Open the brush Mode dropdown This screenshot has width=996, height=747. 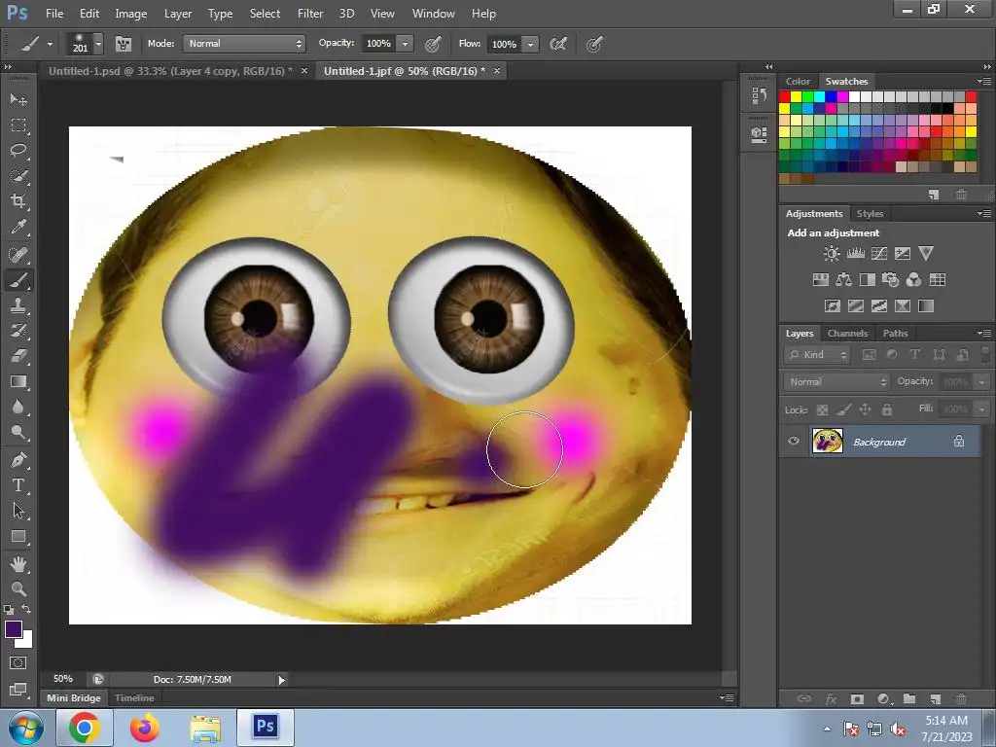(244, 43)
